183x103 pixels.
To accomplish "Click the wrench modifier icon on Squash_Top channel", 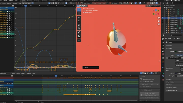I will pos(8,32).
